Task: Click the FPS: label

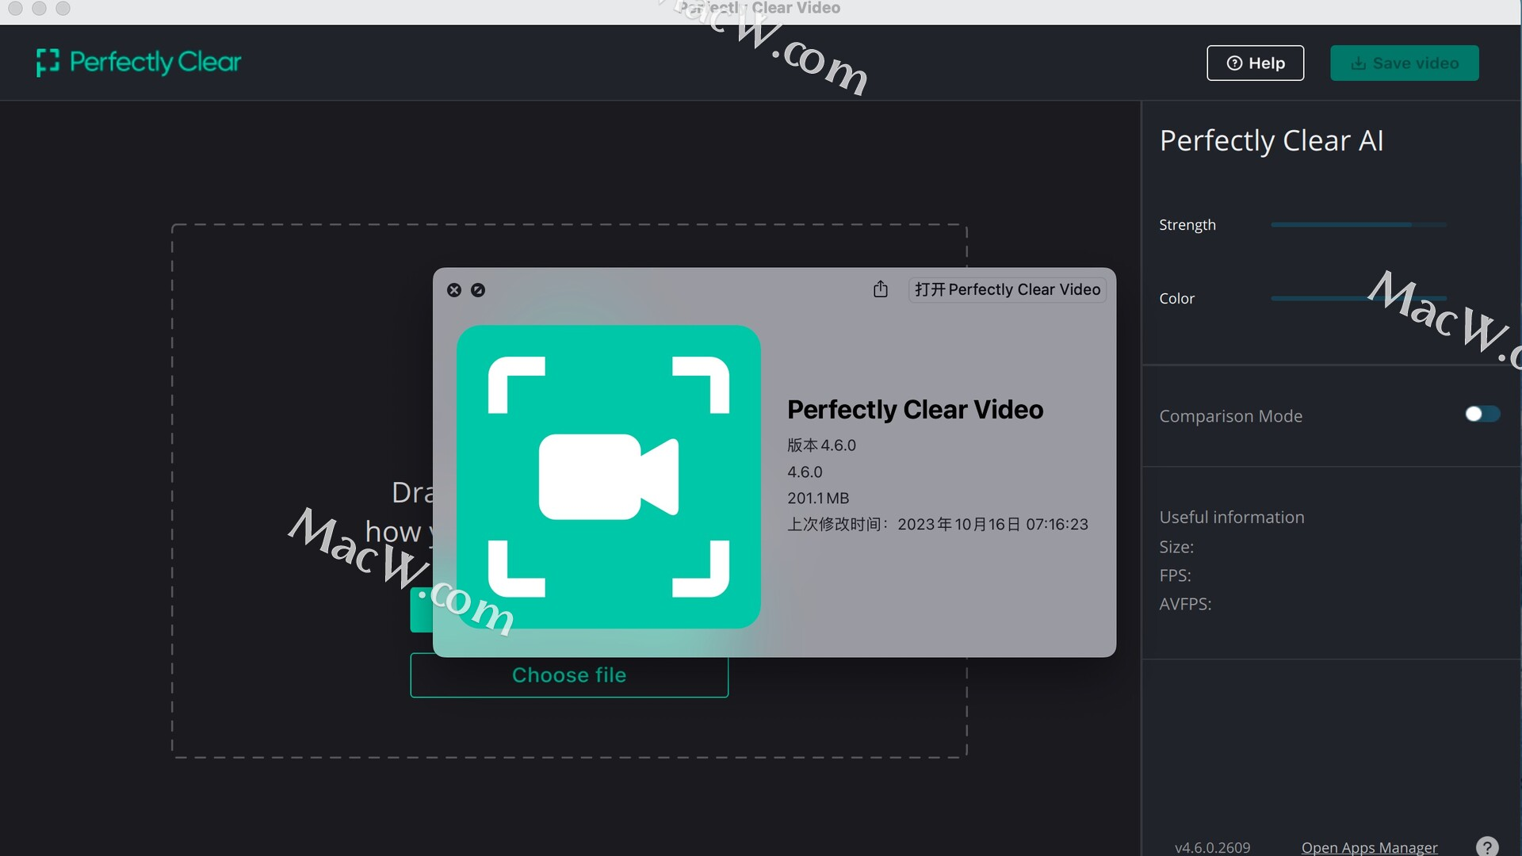Action: [x=1175, y=575]
